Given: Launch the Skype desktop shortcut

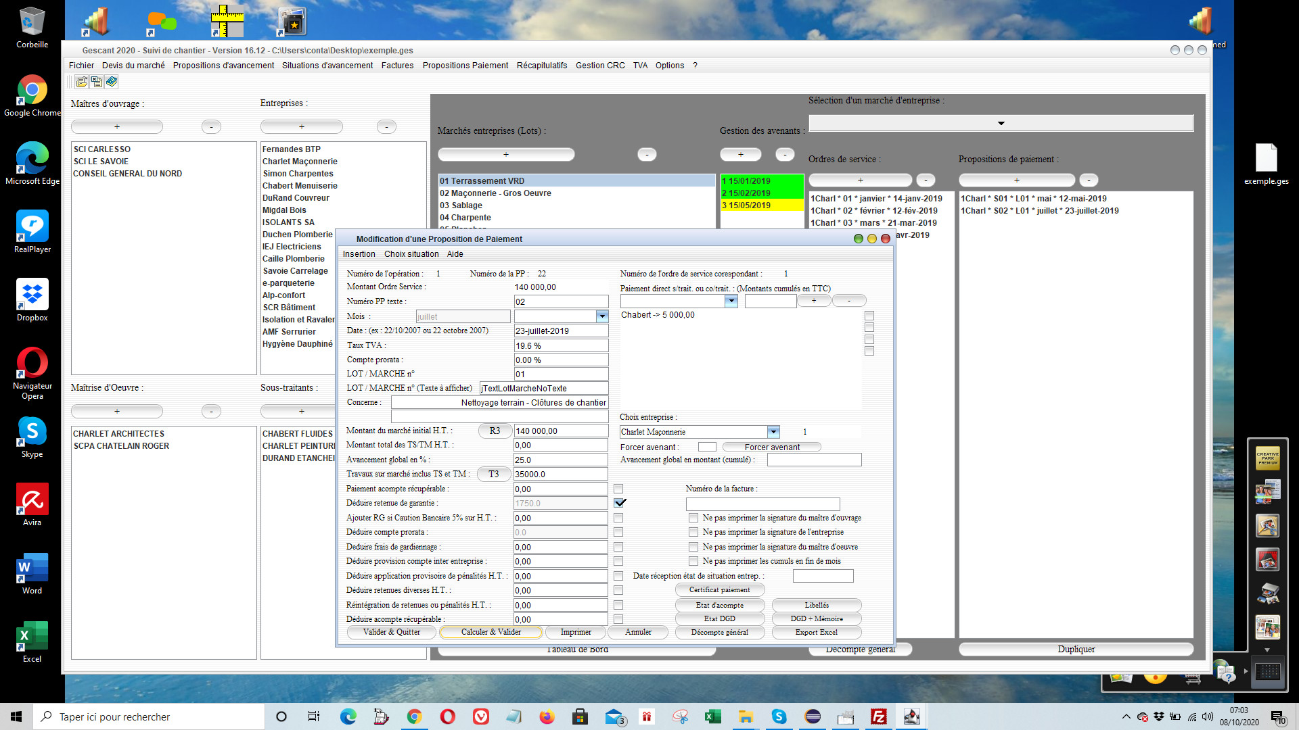Looking at the screenshot, I should (32, 437).
